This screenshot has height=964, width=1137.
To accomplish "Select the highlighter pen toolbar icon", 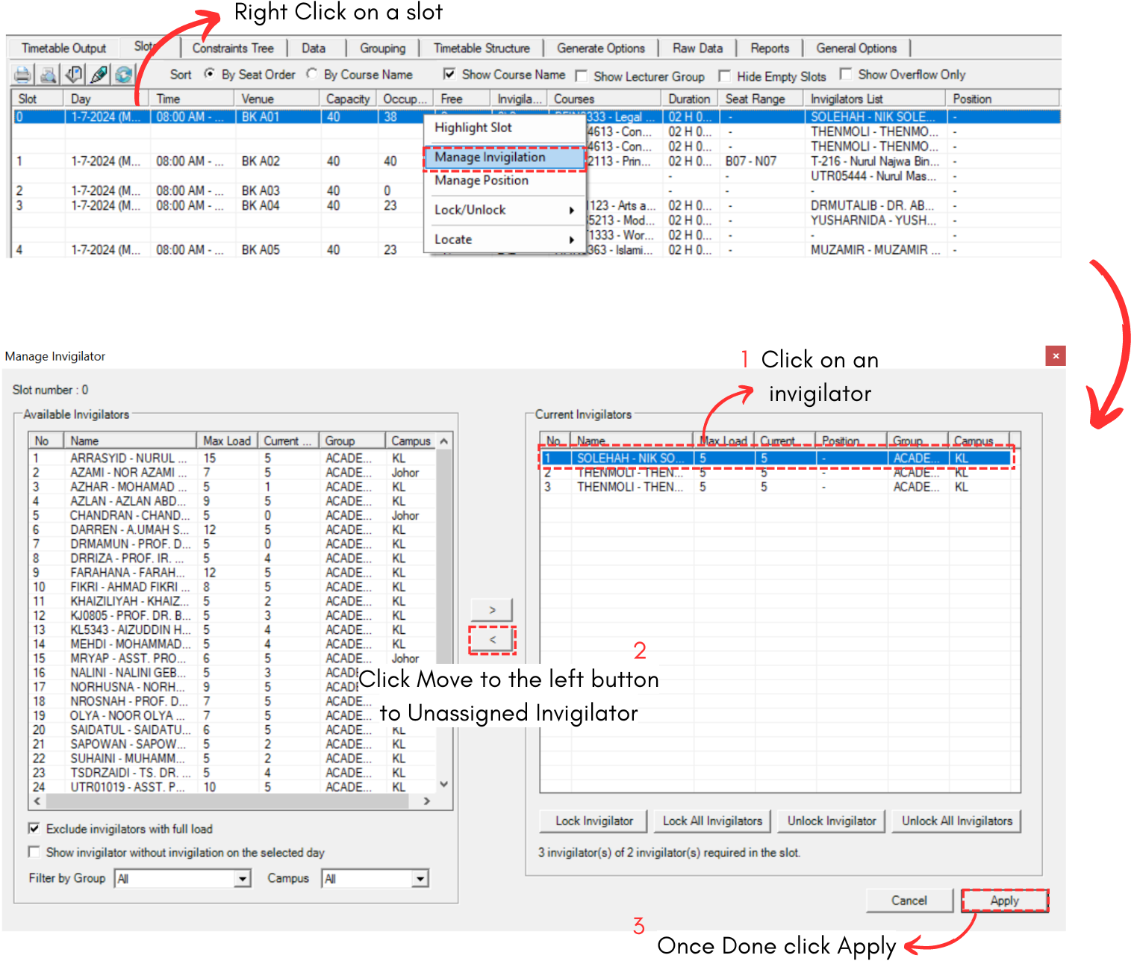I will pos(99,75).
